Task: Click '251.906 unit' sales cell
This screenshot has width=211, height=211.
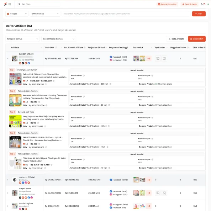Action: pos(94,193)
